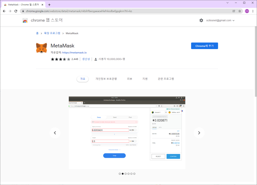The height and width of the screenshot is (185, 257).
Task: Click the user count person icon
Action: [x=96, y=59]
